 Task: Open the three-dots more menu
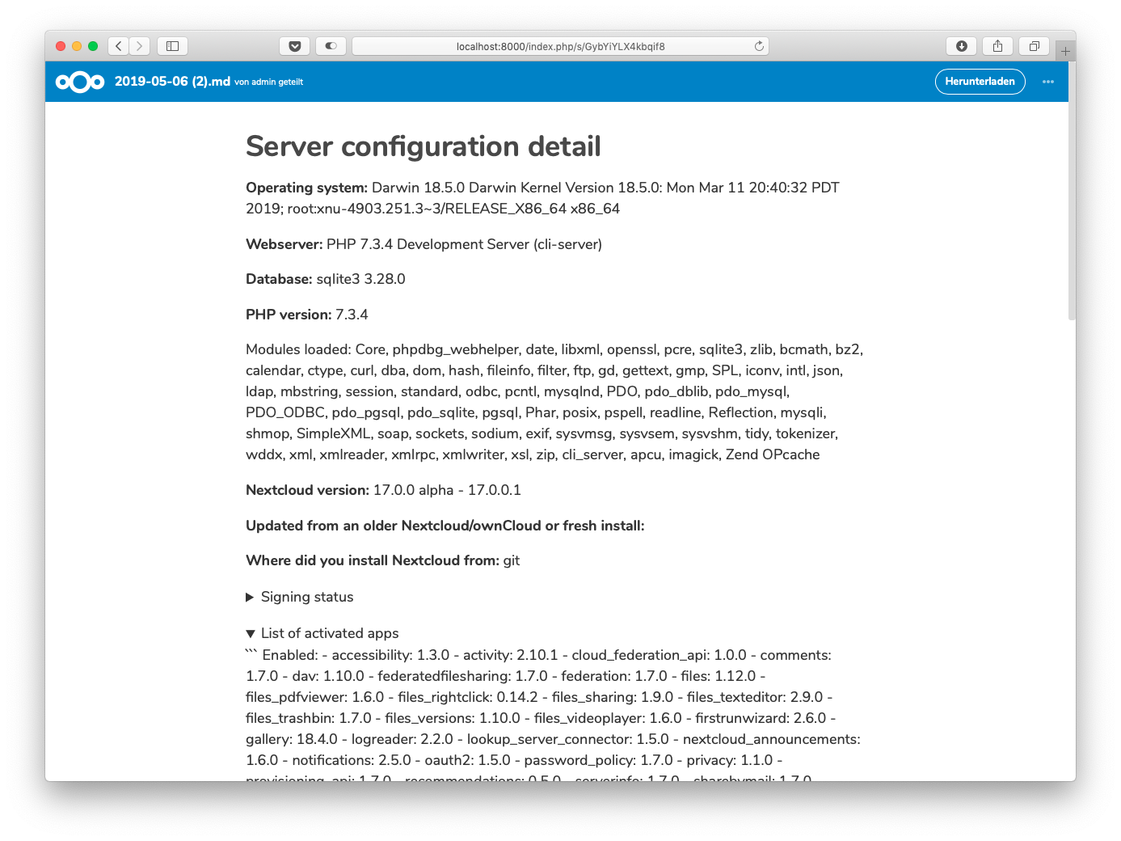(x=1048, y=82)
